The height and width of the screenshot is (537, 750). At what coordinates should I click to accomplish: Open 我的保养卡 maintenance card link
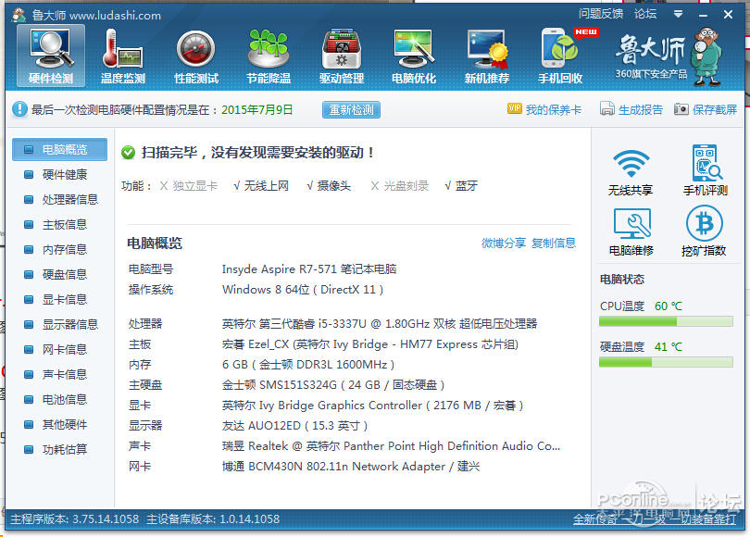coord(554,109)
